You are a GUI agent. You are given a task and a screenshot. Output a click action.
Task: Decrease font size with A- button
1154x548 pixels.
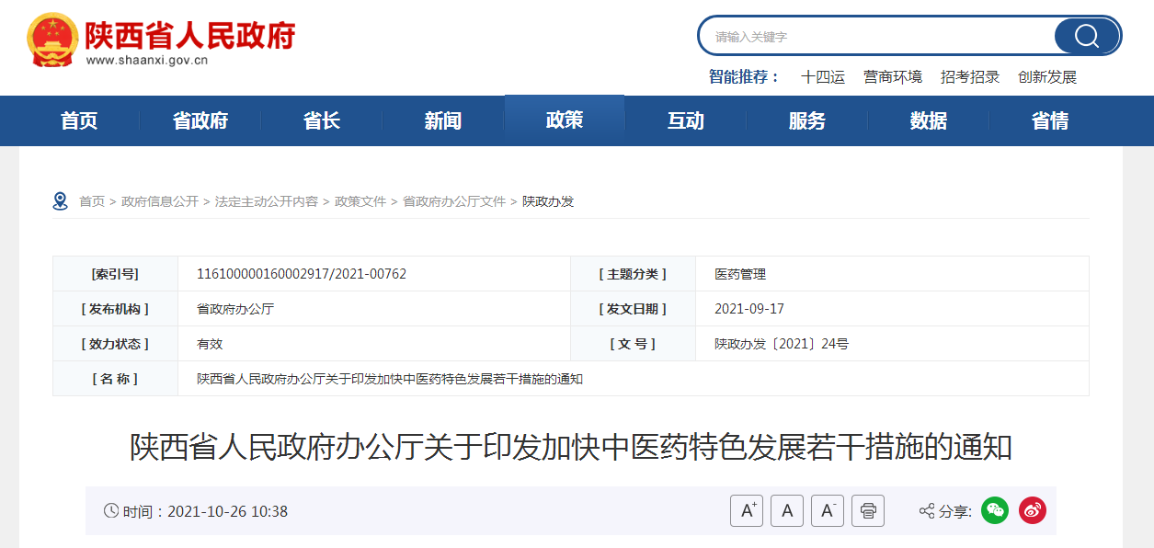click(828, 511)
